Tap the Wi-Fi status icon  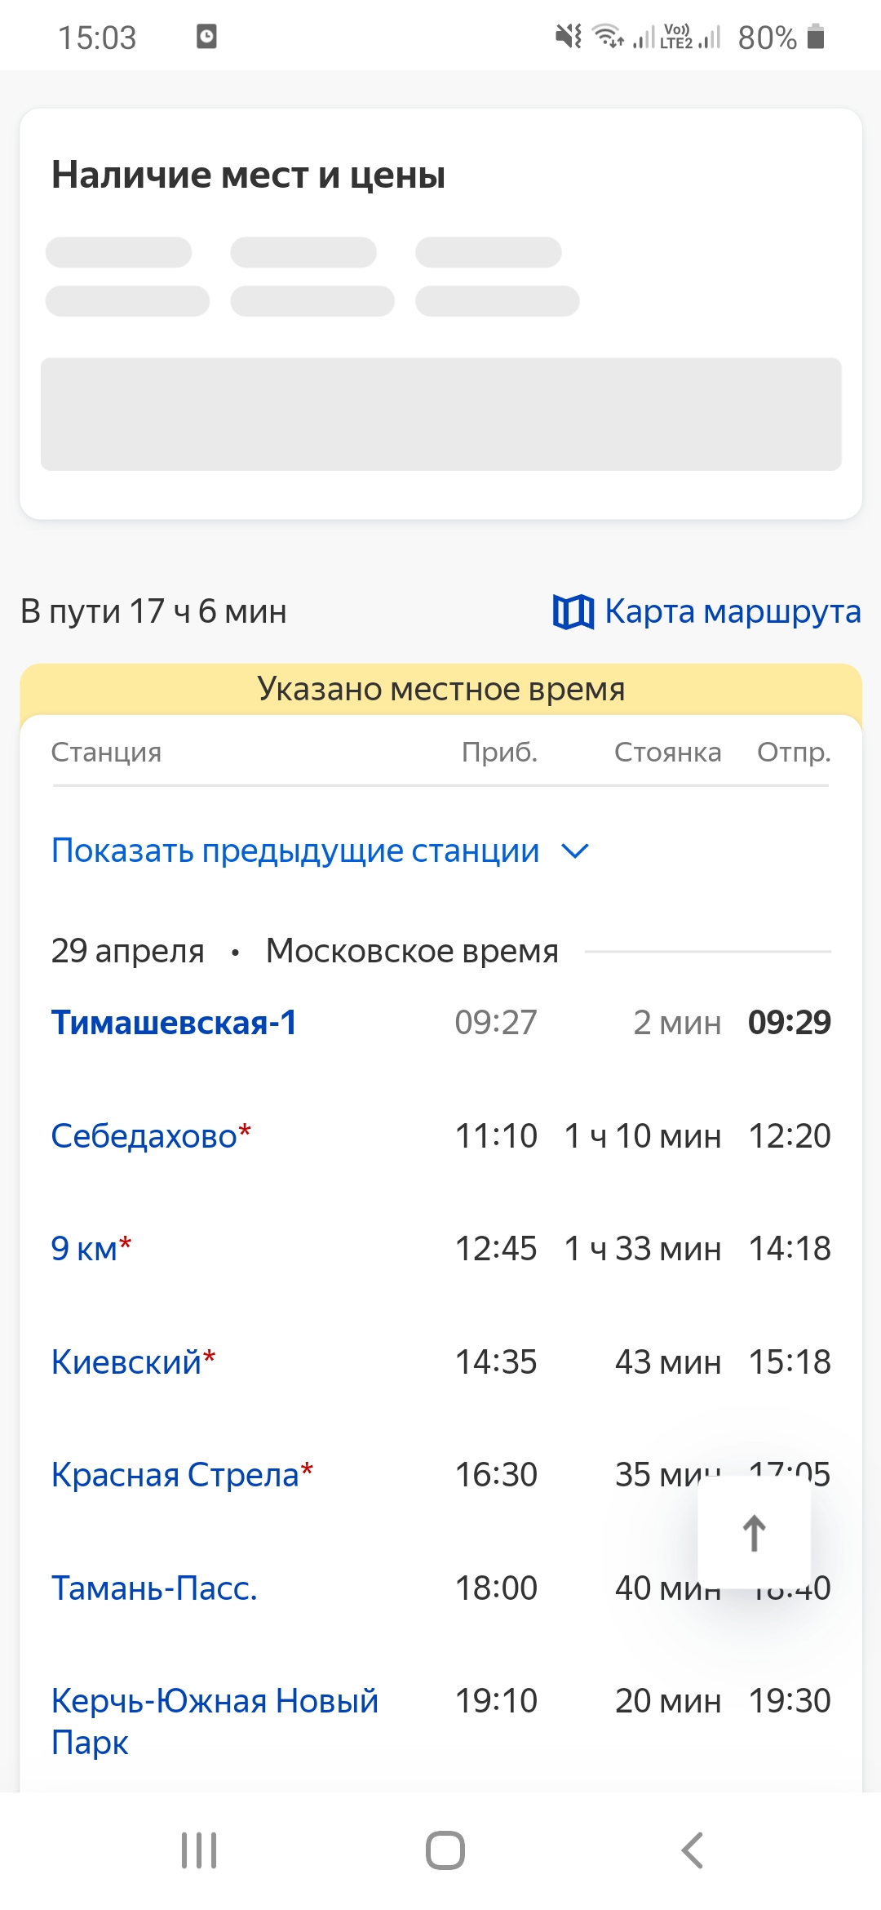pos(608,37)
